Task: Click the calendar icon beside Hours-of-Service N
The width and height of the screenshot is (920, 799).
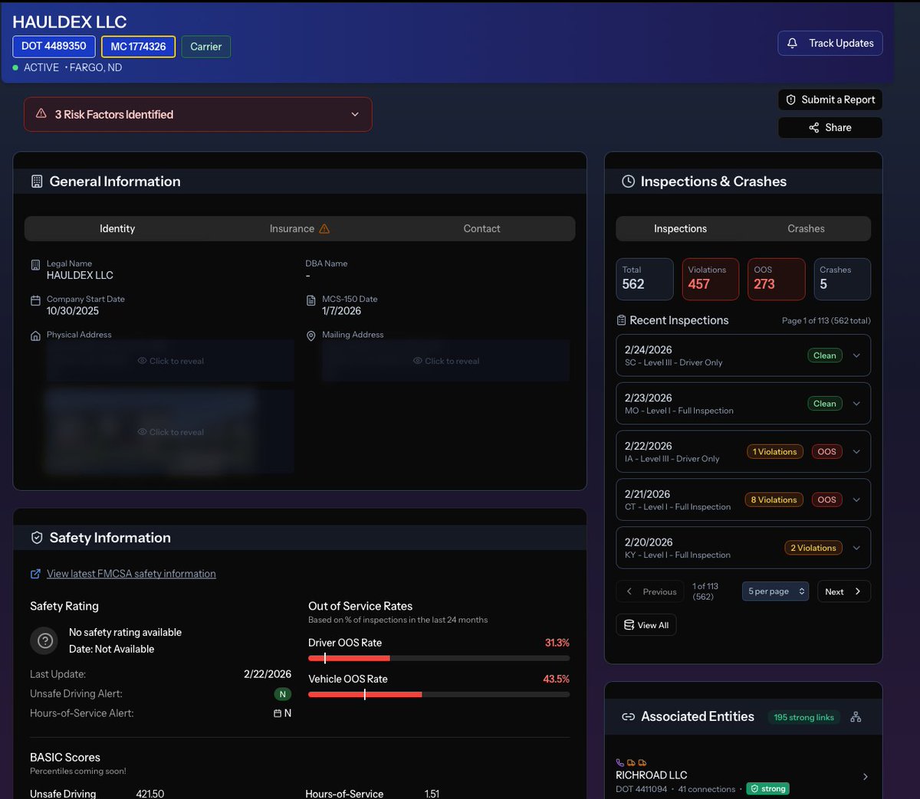Action: coord(278,713)
